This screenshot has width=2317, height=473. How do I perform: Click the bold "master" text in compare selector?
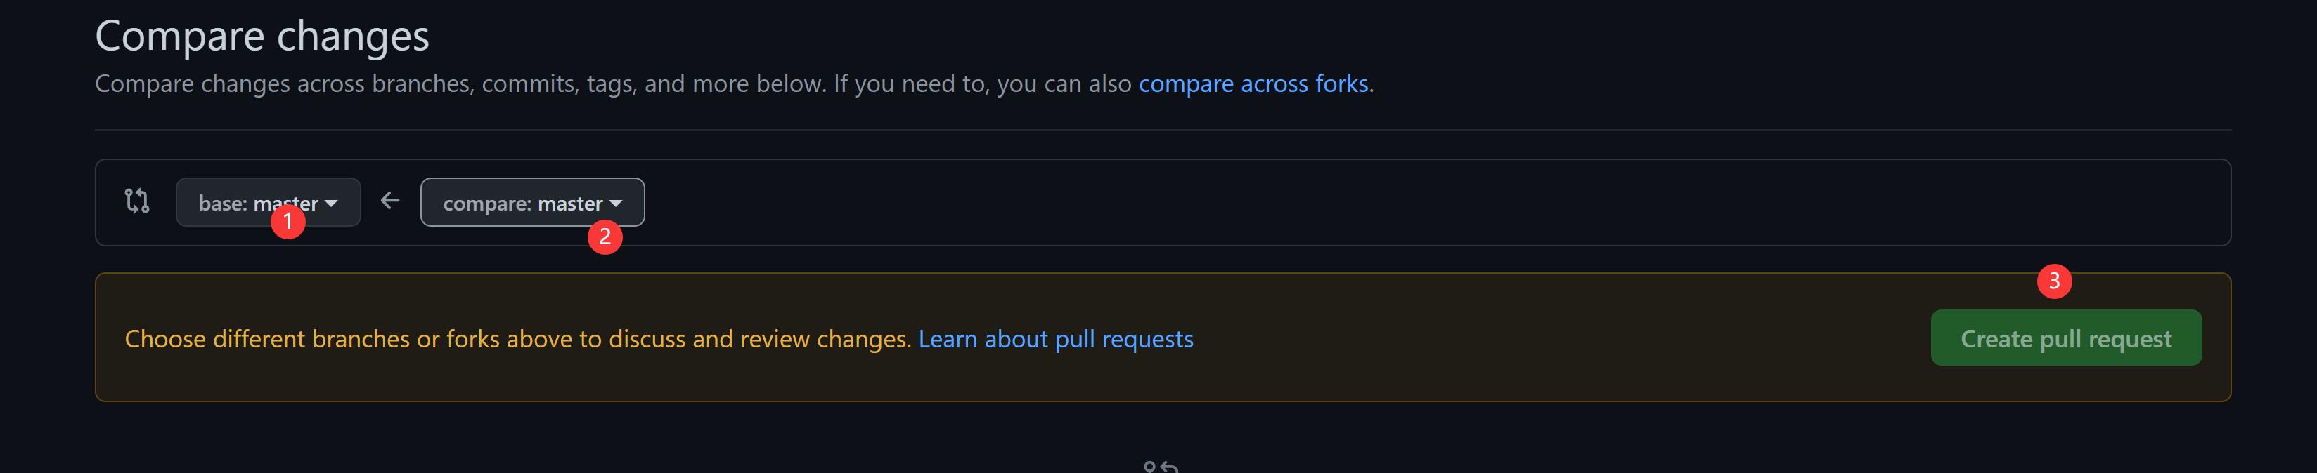tap(570, 204)
